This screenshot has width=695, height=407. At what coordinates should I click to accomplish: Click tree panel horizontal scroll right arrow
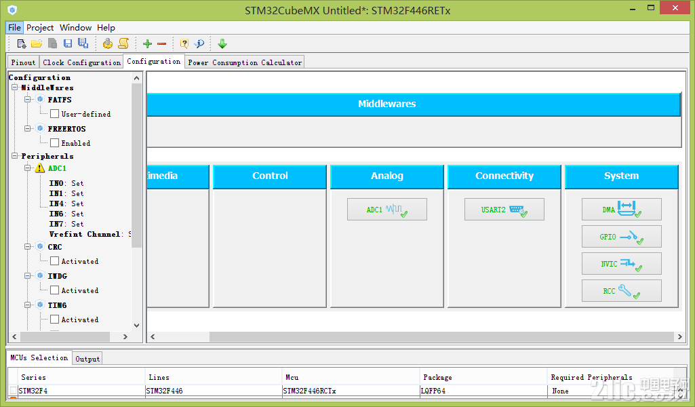[125, 337]
